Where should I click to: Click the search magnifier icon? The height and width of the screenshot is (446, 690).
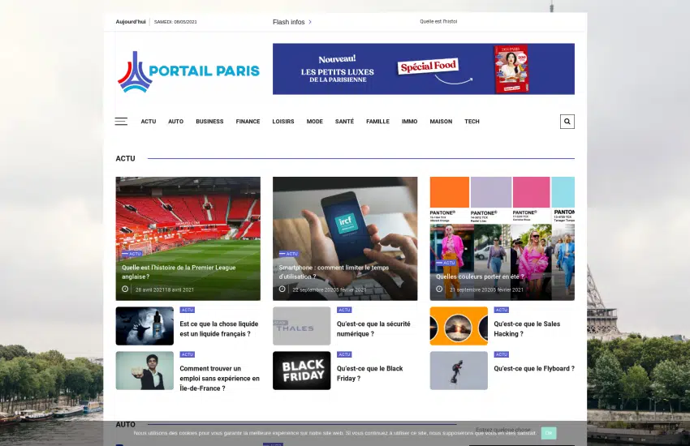[567, 122]
